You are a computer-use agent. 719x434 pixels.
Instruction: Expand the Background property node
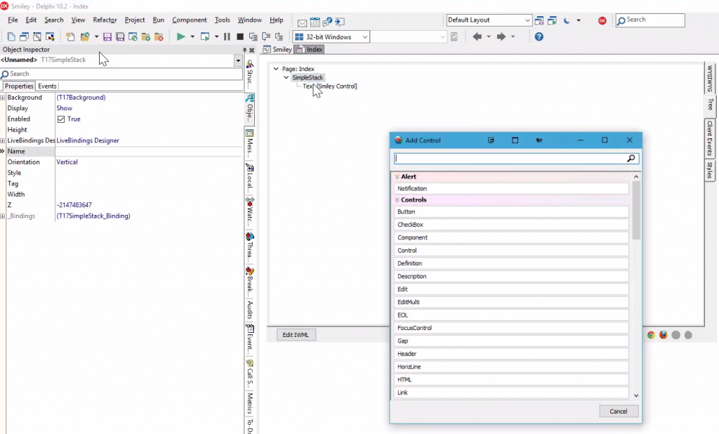(3, 98)
